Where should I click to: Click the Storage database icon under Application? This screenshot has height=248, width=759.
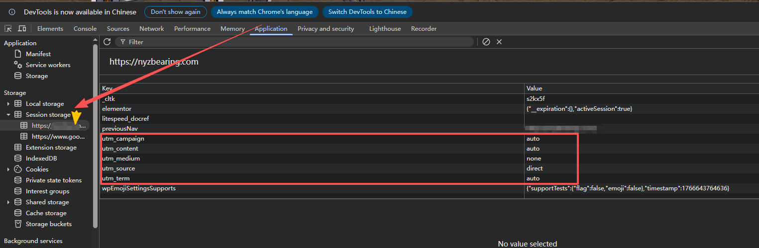(18, 76)
